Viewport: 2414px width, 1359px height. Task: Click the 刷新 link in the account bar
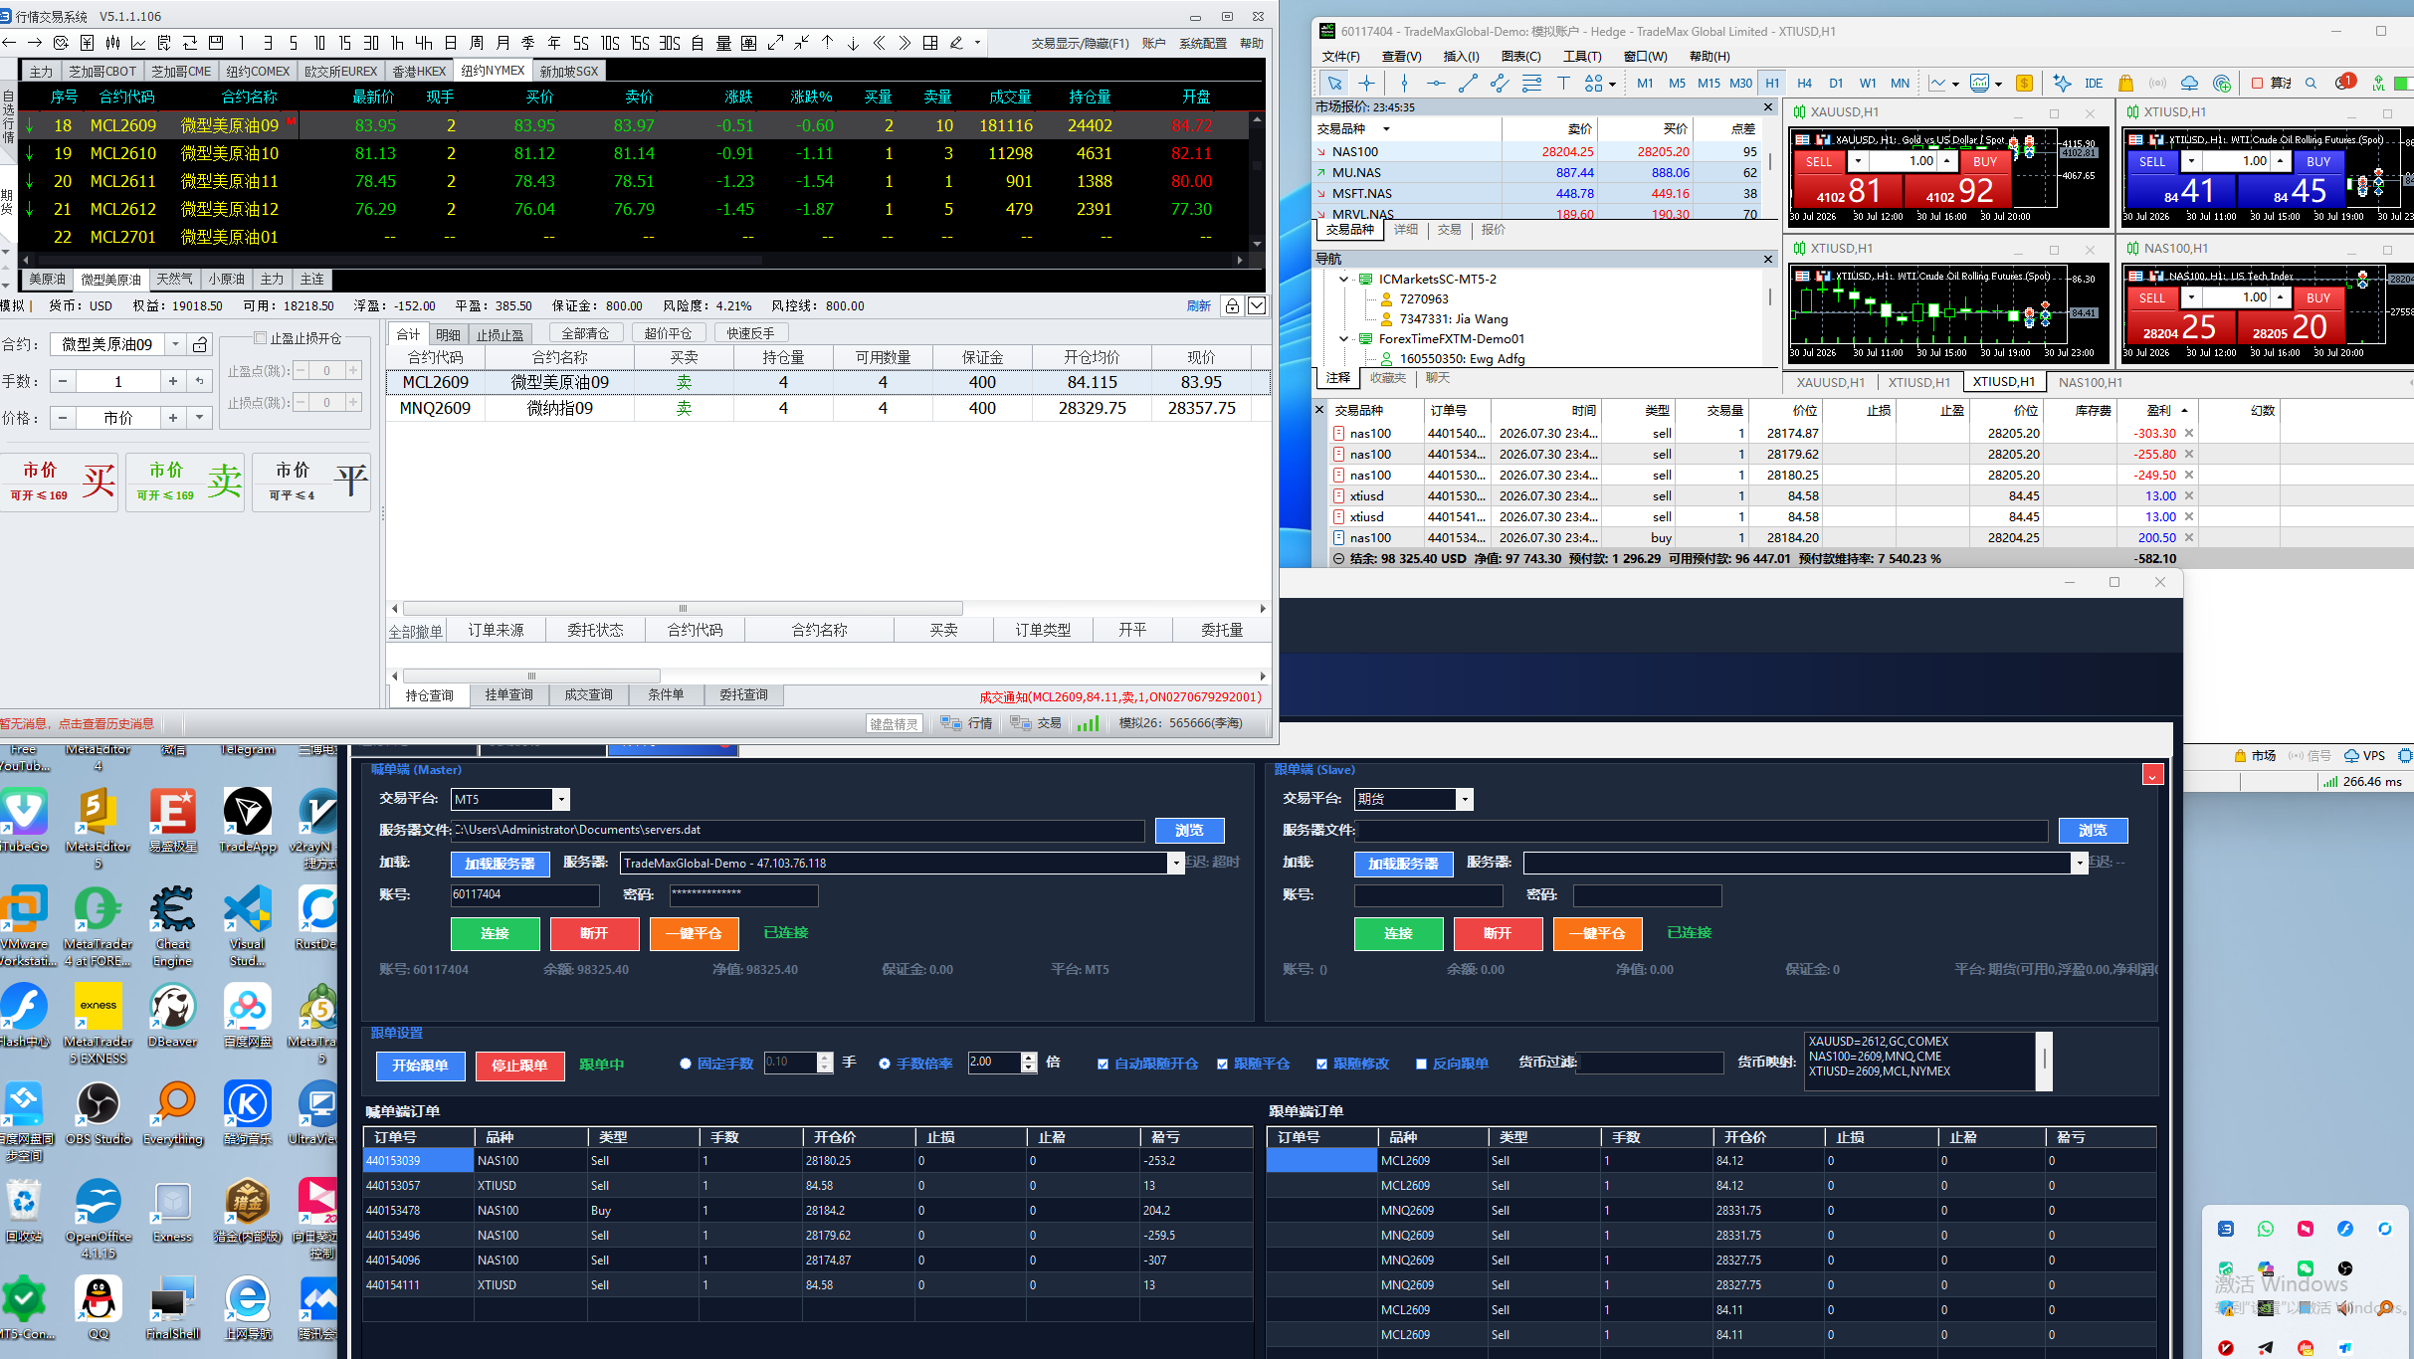[x=1198, y=306]
